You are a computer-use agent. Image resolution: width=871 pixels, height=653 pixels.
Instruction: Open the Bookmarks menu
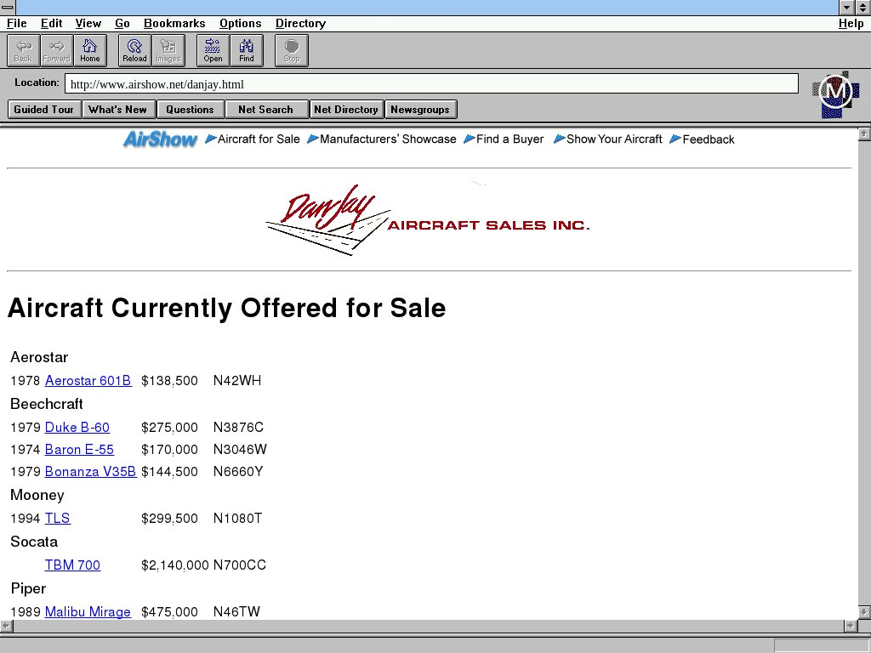[x=174, y=24]
